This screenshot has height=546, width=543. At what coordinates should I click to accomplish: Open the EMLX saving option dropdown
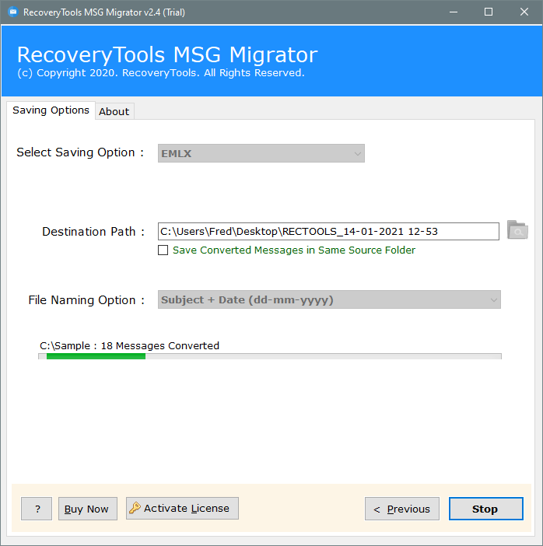click(x=261, y=153)
